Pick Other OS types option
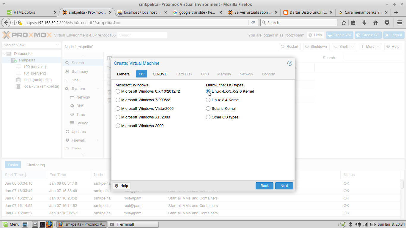The width and height of the screenshot is (406, 228). point(208,117)
